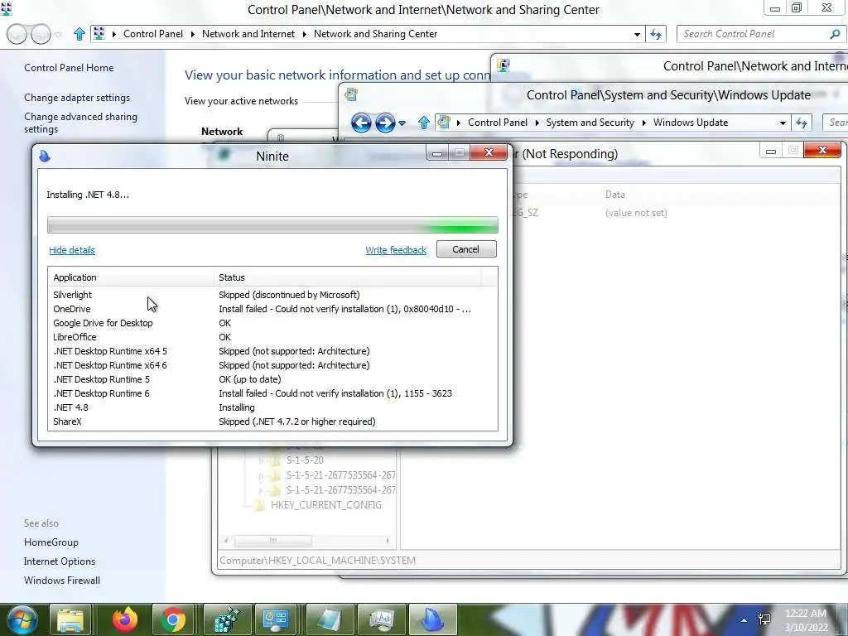
Task: Focus the Search Control Panel field
Action: (x=754, y=34)
